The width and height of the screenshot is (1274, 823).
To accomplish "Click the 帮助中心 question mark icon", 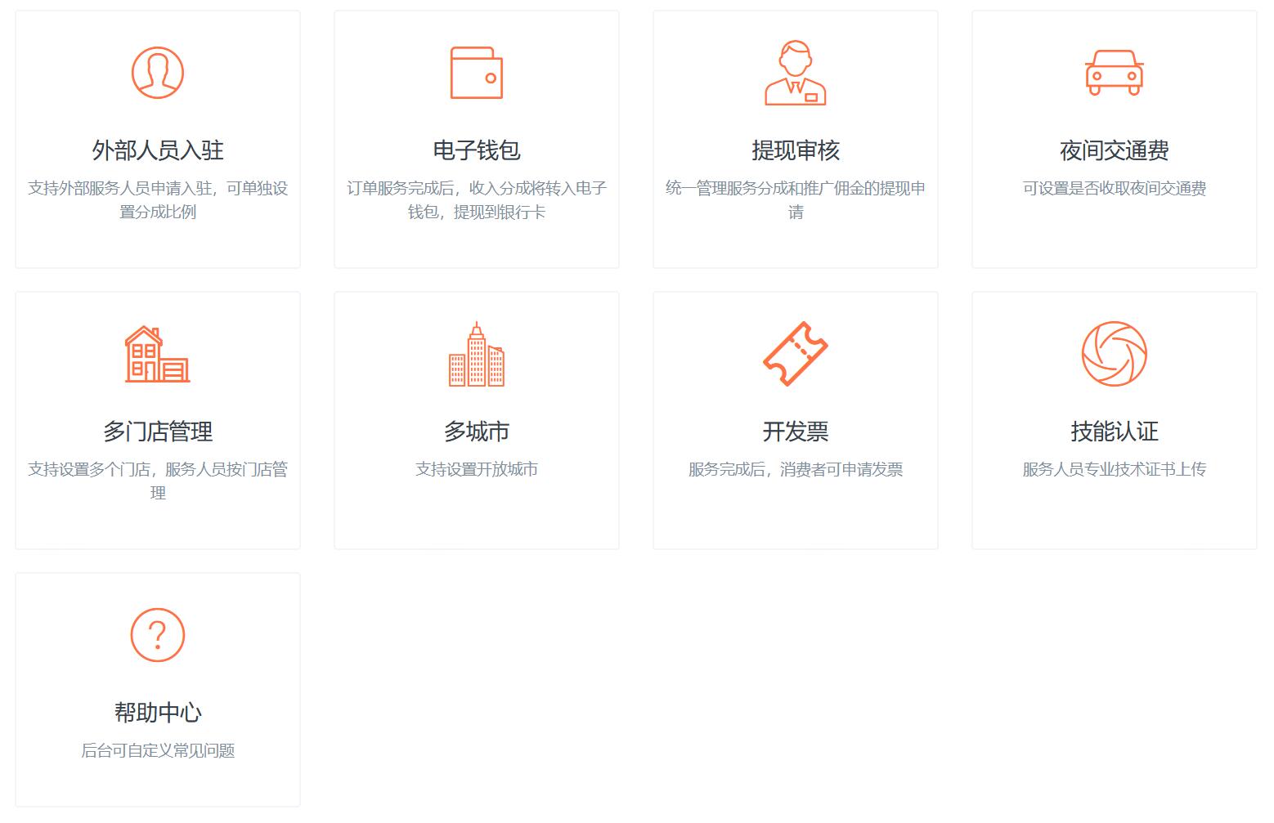I will coord(156,634).
